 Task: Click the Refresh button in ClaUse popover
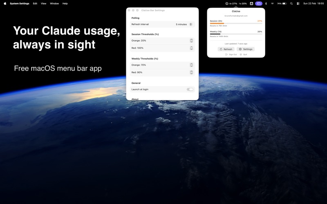tap(226, 49)
